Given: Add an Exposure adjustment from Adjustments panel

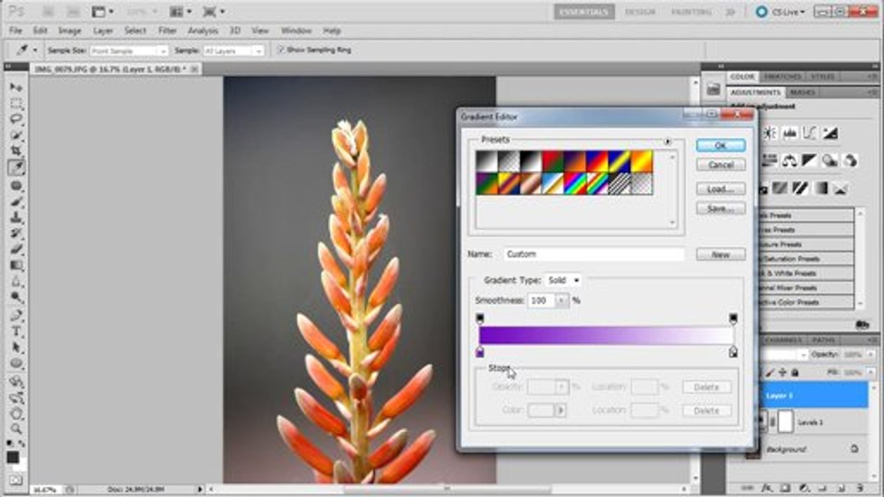Looking at the screenshot, I should (x=830, y=133).
